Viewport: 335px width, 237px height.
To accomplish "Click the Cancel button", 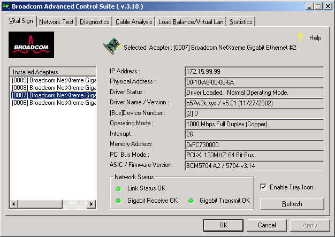I will (x=267, y=225).
